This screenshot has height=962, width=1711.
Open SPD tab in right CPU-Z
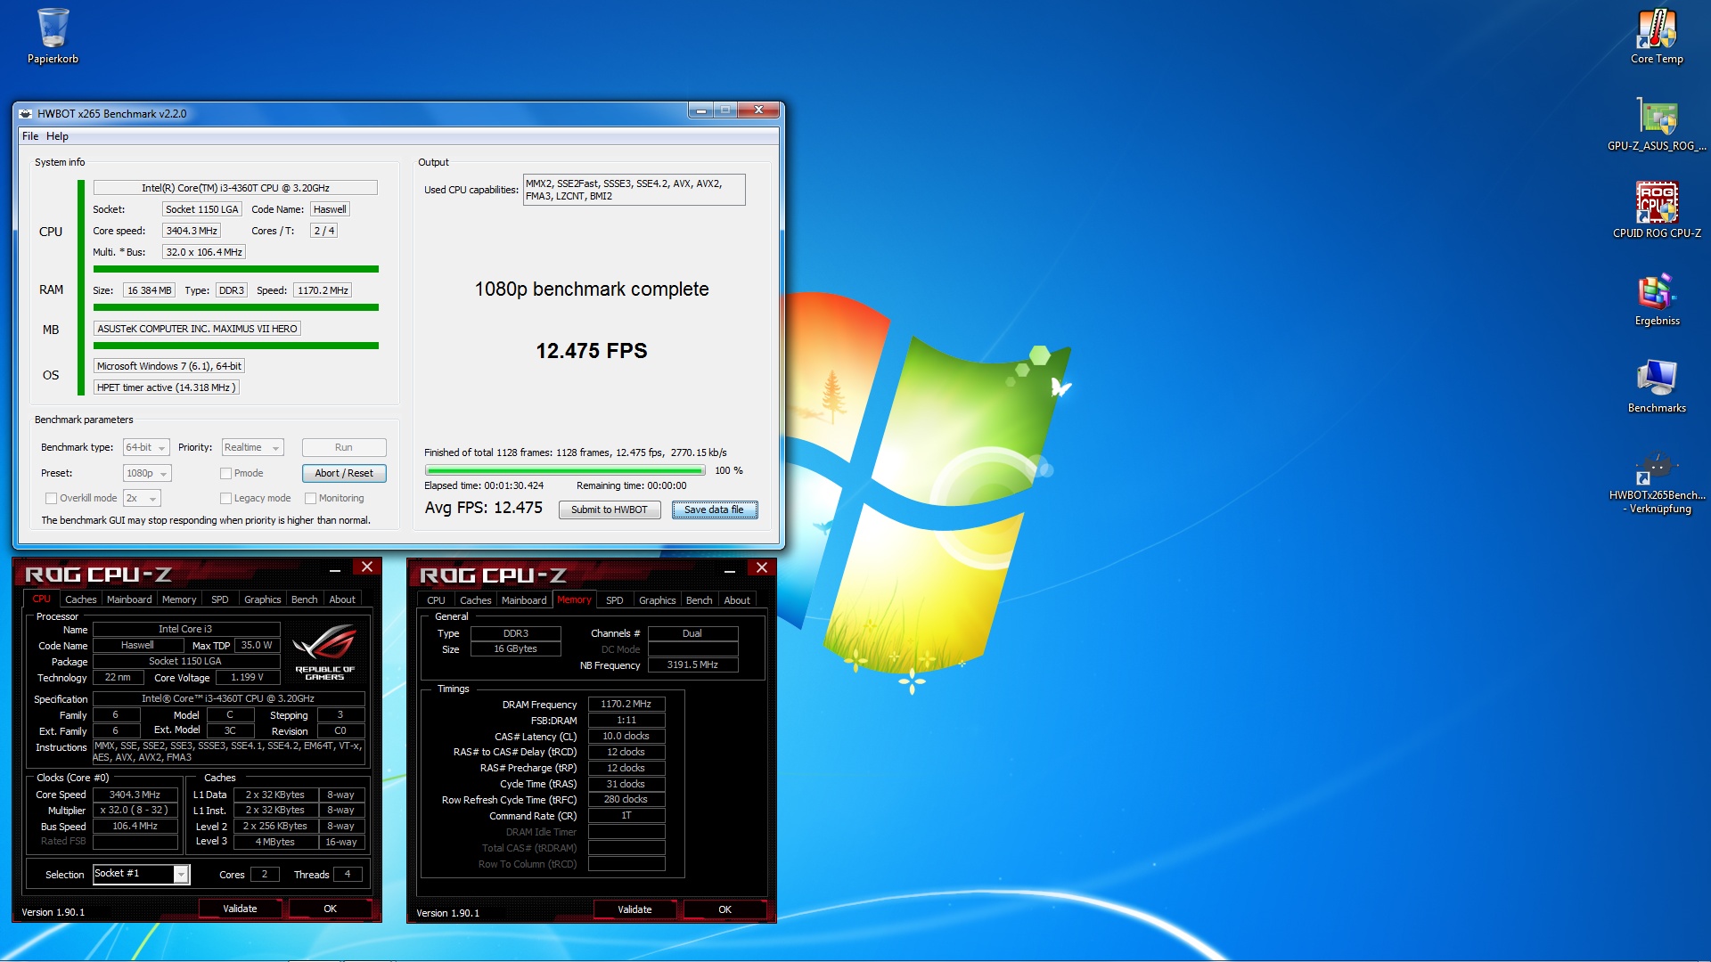[x=615, y=600]
